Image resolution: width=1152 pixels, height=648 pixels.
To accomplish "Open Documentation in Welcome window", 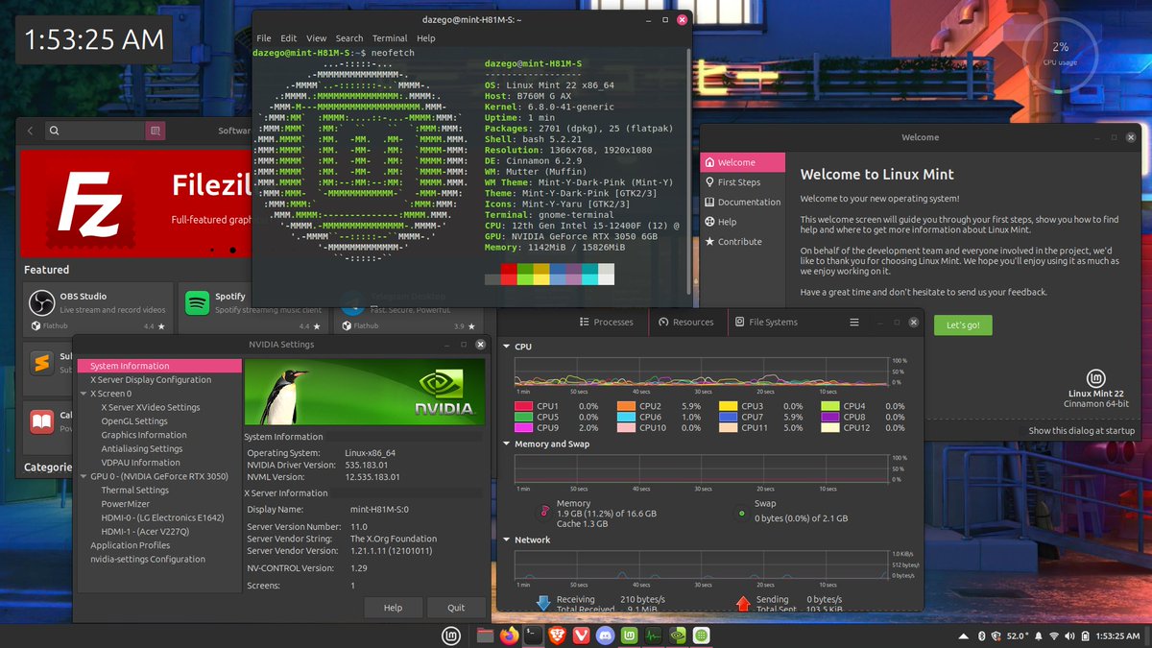I will (742, 203).
